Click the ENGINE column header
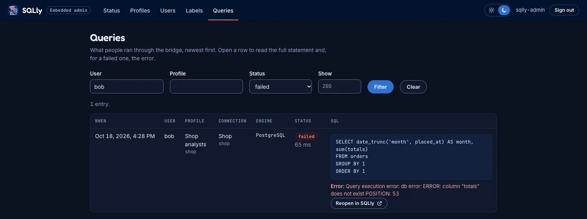The image size is (587, 219). click(264, 121)
